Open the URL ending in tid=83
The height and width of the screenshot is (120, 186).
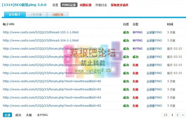(52, 106)
